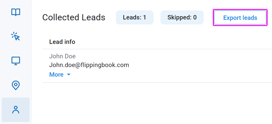272x124 pixels.
Task: Click the Export leads button
Action: pos(240,18)
